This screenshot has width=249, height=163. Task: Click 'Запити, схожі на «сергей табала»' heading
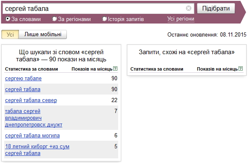[187, 52]
